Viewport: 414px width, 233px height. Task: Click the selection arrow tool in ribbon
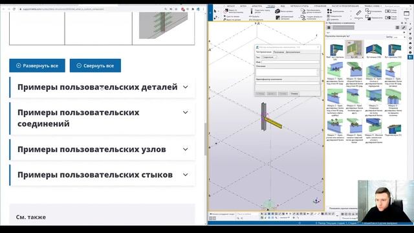(215, 11)
